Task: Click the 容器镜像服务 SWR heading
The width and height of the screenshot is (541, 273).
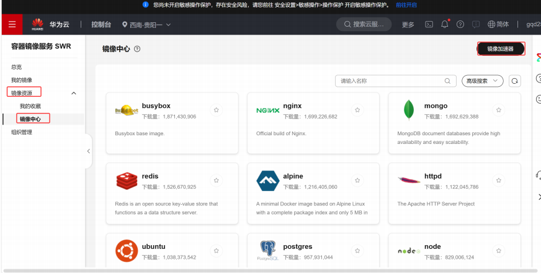Action: click(x=41, y=47)
